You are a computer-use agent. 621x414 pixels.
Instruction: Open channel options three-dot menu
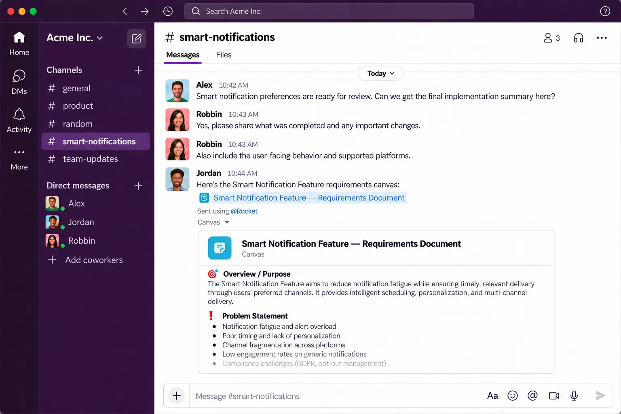click(x=602, y=38)
